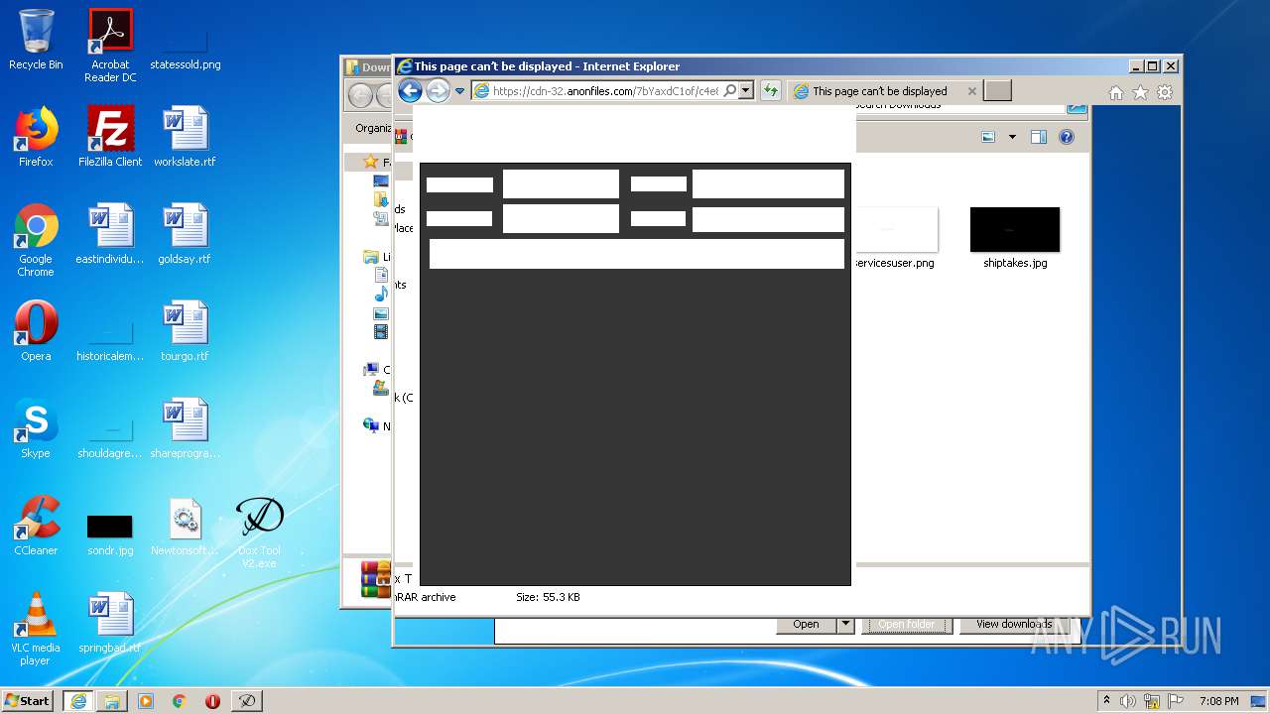Click the Explorer help icon
The width and height of the screenshot is (1270, 714).
[x=1067, y=137]
